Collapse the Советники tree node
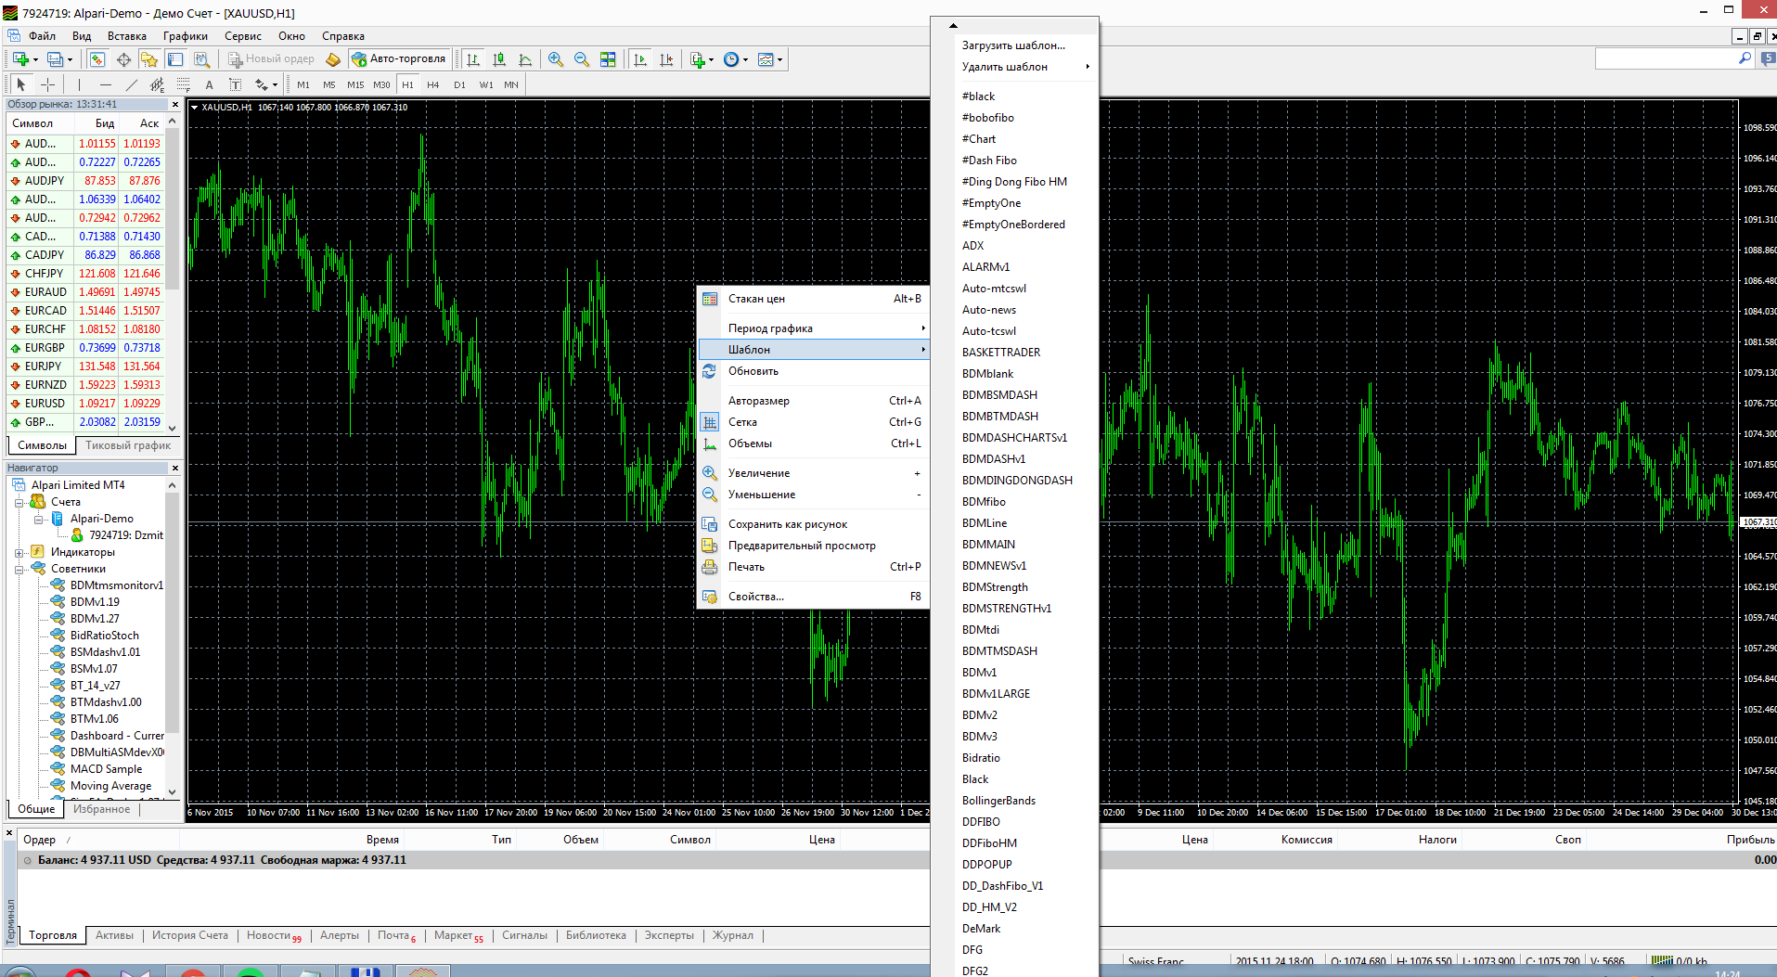 tap(19, 569)
